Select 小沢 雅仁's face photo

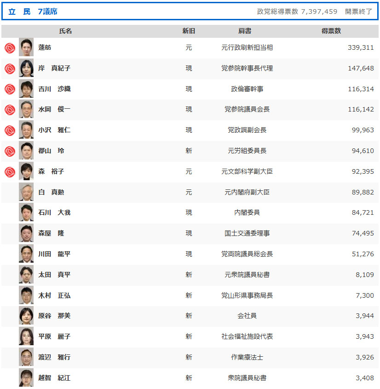click(x=26, y=130)
